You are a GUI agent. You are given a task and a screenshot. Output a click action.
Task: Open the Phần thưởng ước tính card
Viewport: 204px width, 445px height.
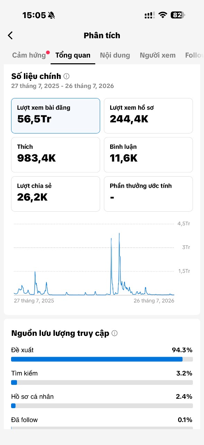(148, 194)
